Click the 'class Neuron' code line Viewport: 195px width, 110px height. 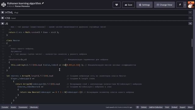(13, 41)
